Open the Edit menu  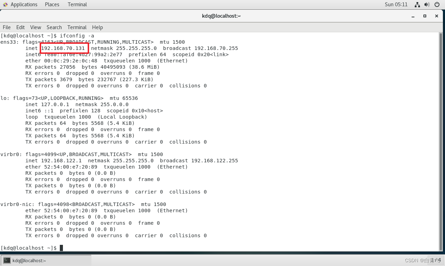click(x=20, y=27)
